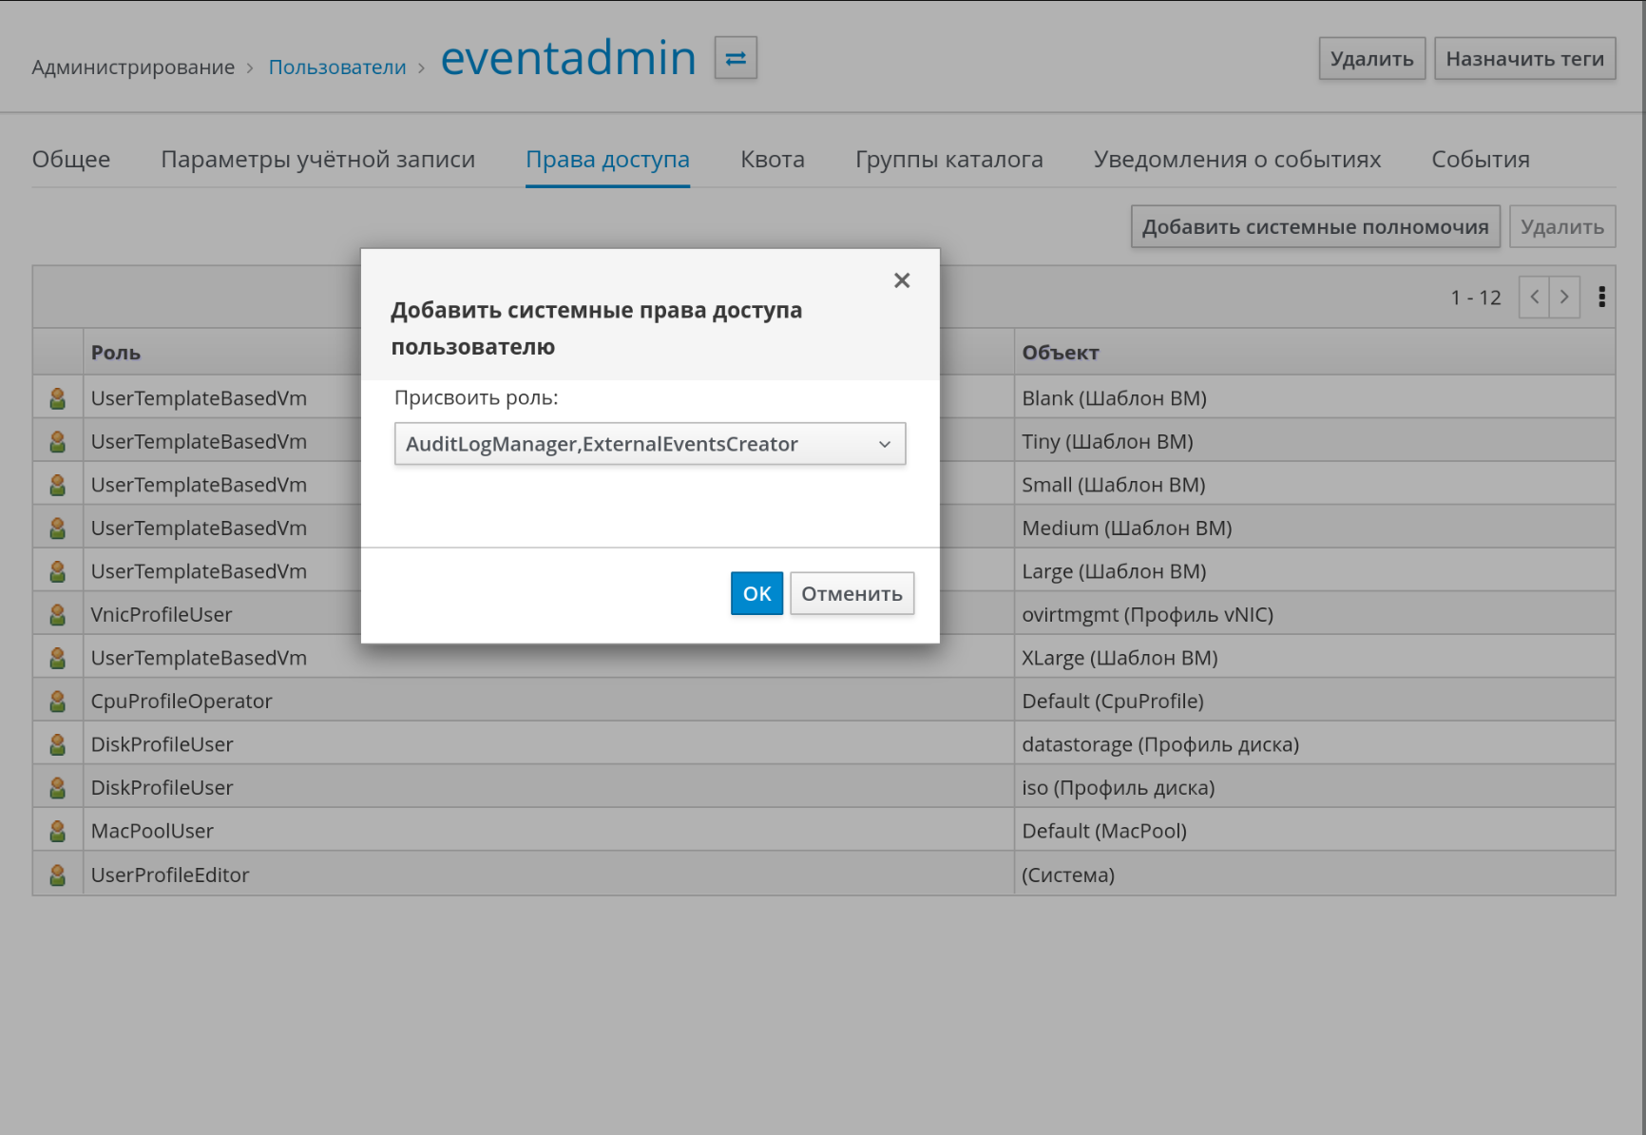Confirm dialog with OK button
The width and height of the screenshot is (1646, 1135).
(756, 594)
